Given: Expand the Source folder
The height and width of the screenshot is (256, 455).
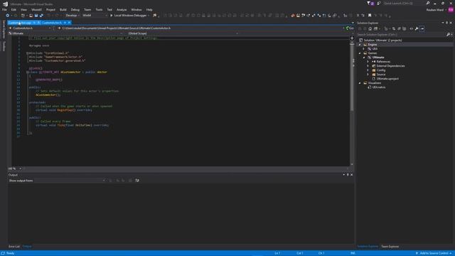Looking at the screenshot, I should [x=368, y=74].
